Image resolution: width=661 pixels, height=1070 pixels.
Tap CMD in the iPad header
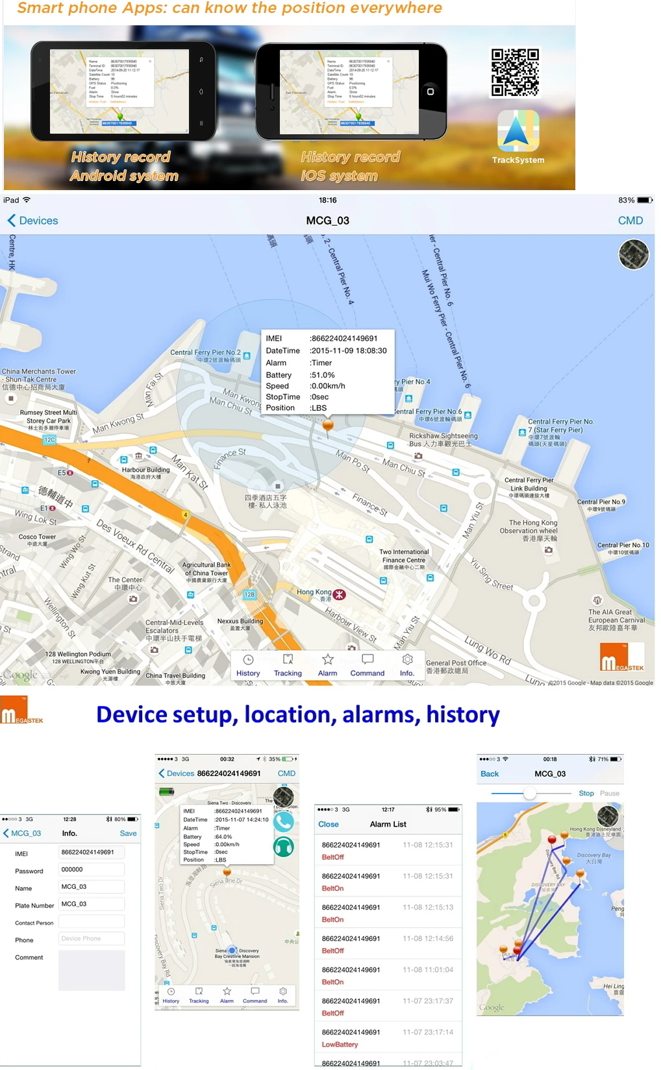pos(630,221)
